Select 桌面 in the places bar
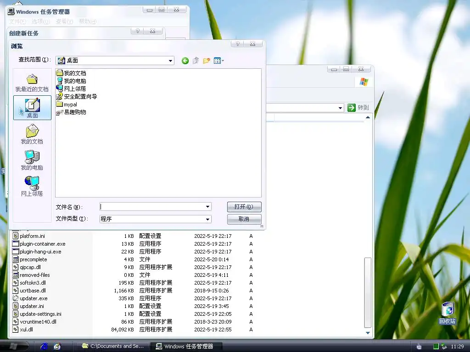The height and width of the screenshot is (352, 470). [33, 108]
